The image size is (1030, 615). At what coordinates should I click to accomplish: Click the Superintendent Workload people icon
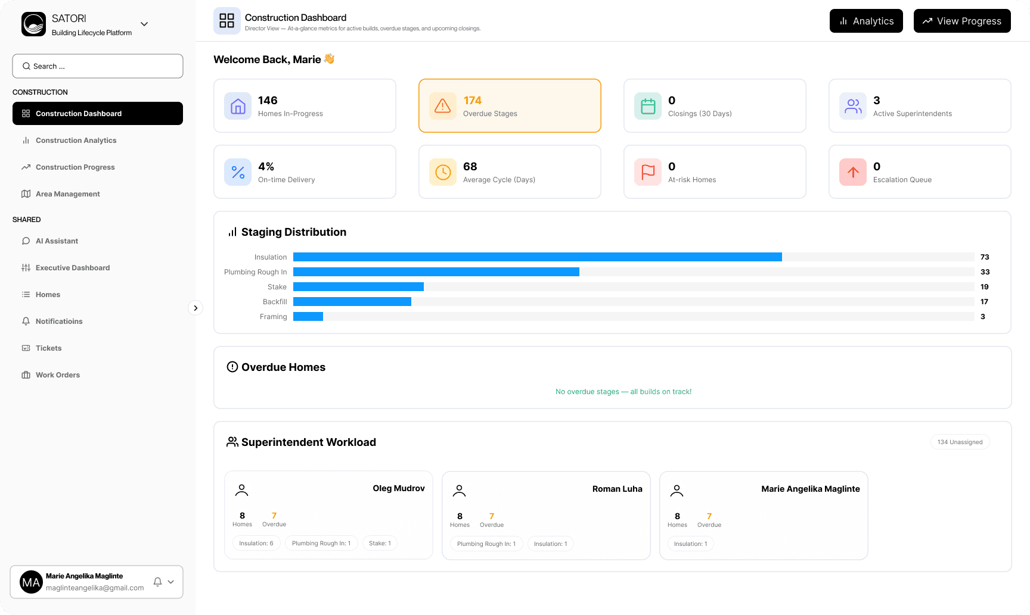[x=232, y=442]
